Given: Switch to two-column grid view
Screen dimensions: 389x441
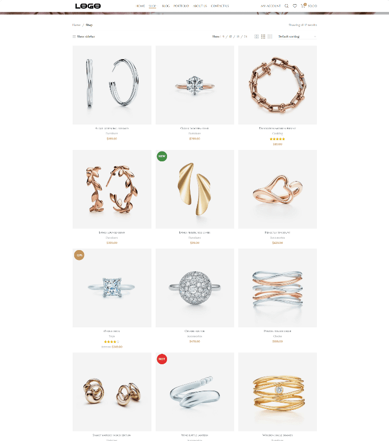Looking at the screenshot, I should [x=257, y=36].
